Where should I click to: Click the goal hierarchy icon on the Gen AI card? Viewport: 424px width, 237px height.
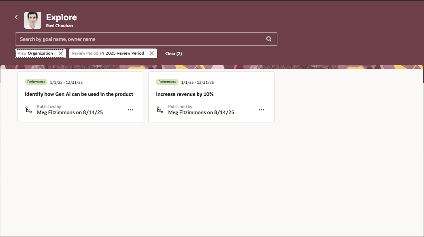28,109
